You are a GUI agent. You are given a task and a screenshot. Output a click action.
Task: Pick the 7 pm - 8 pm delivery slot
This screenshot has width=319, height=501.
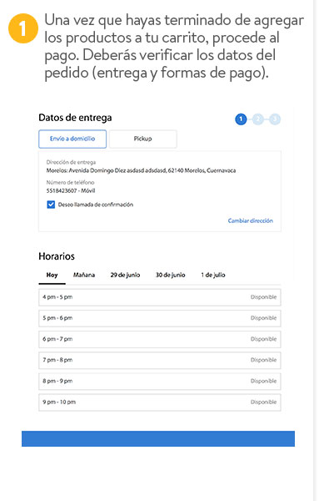point(160,361)
